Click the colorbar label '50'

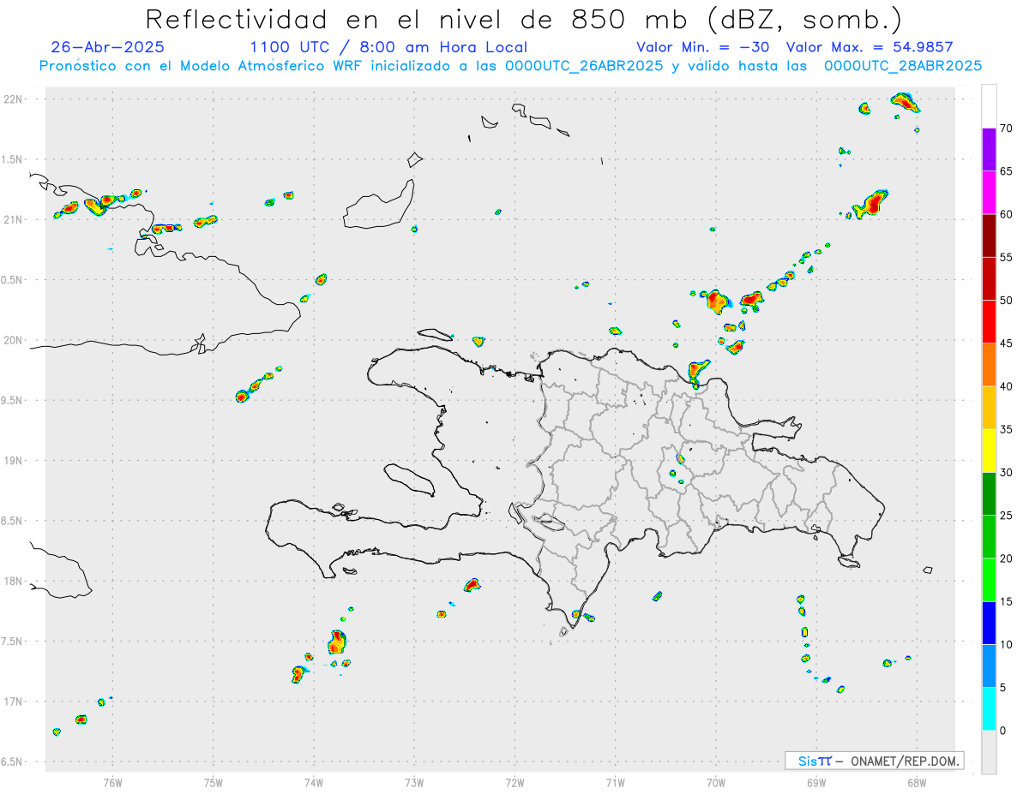point(1006,301)
